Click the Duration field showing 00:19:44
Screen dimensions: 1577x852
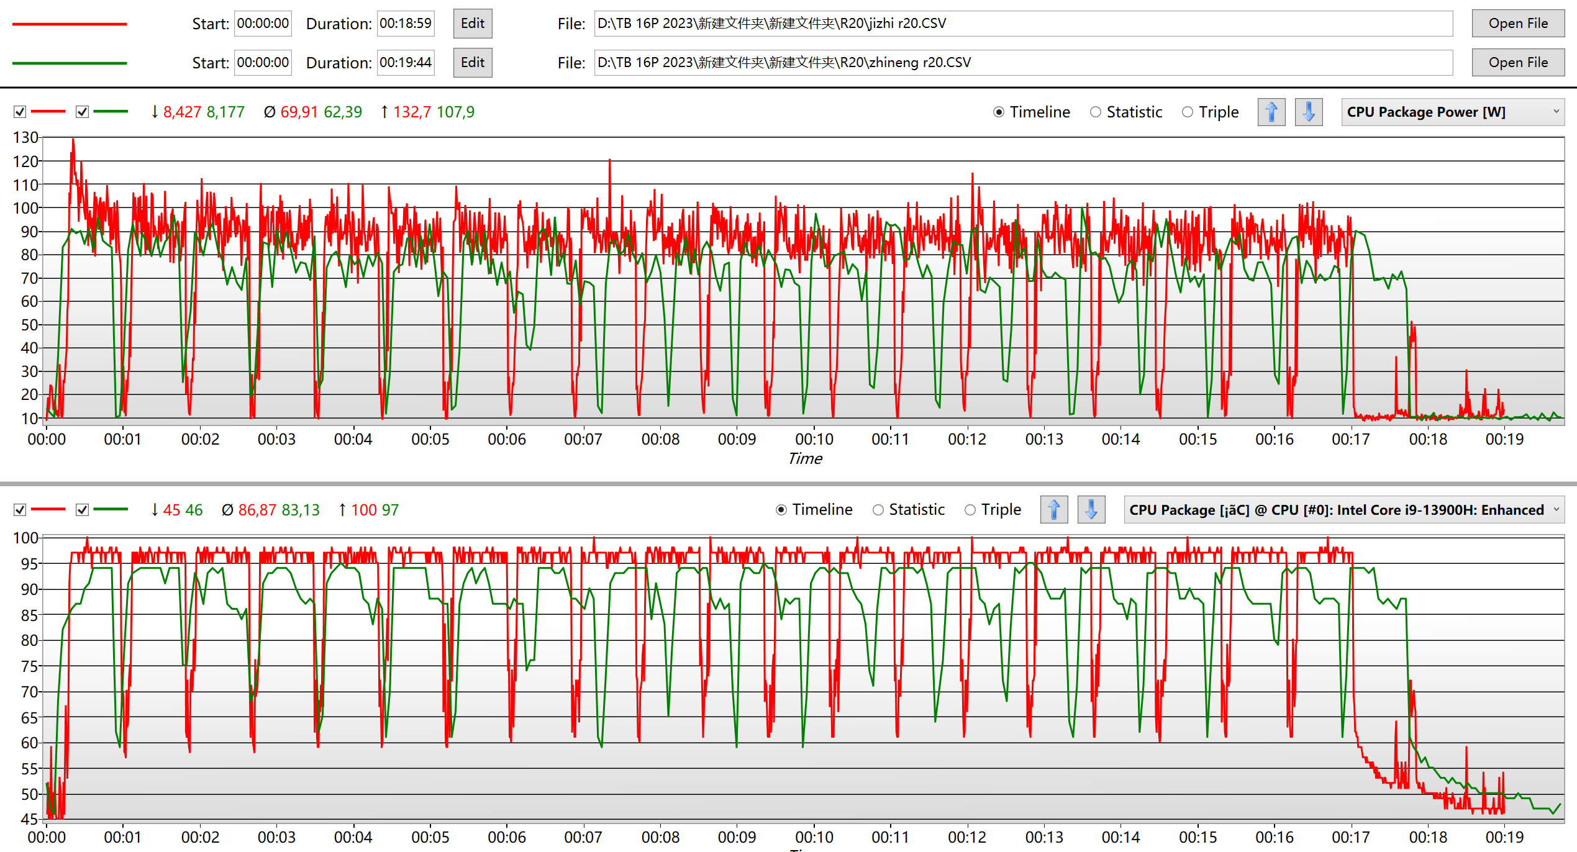[x=406, y=63]
